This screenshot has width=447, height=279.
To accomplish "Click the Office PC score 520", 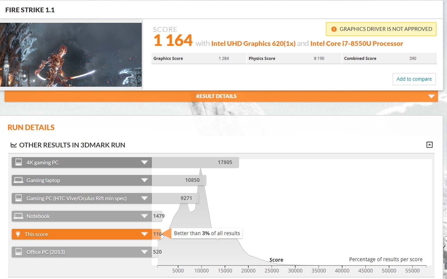I will (157, 252).
